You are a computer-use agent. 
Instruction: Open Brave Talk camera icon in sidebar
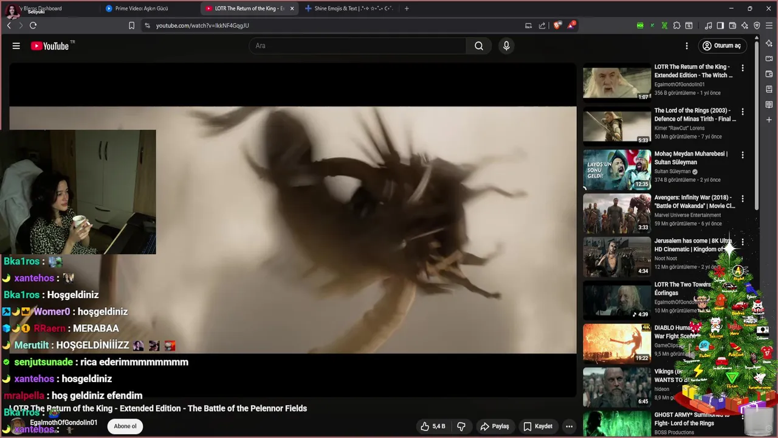[x=769, y=59]
